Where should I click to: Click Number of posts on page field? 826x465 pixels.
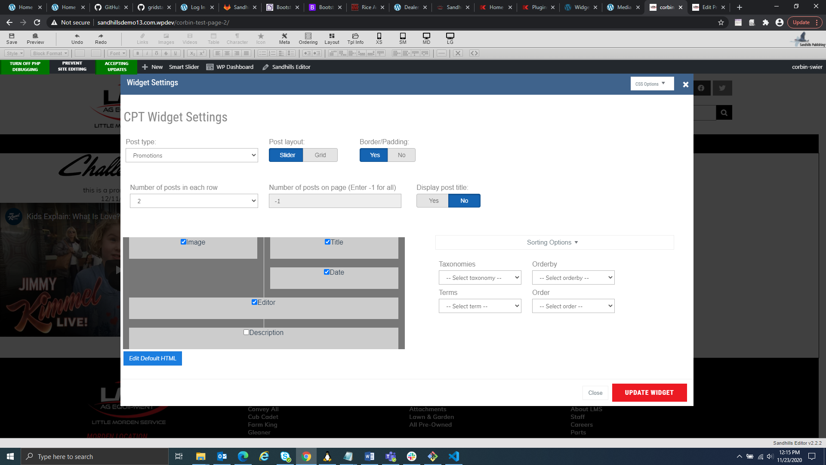[x=335, y=201]
